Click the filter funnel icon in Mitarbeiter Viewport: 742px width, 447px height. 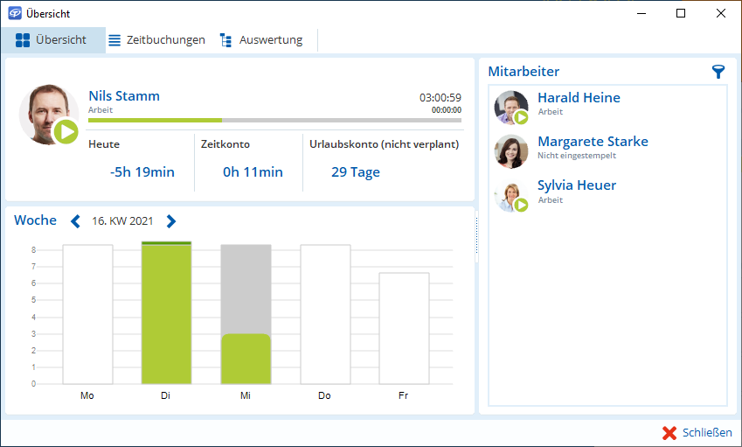[x=718, y=72]
